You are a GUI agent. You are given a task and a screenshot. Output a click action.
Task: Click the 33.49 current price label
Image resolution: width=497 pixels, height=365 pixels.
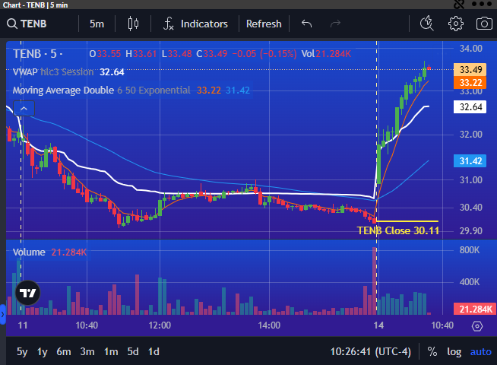tap(470, 69)
